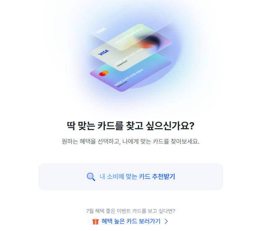265x231 pixels.
Task: Click the cardholder name on bottom purple card
Action: point(122,84)
